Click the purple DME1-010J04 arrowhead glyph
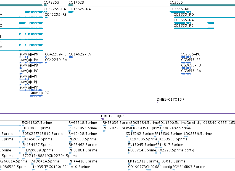The image size is (235, 171). click(x=102, y=119)
